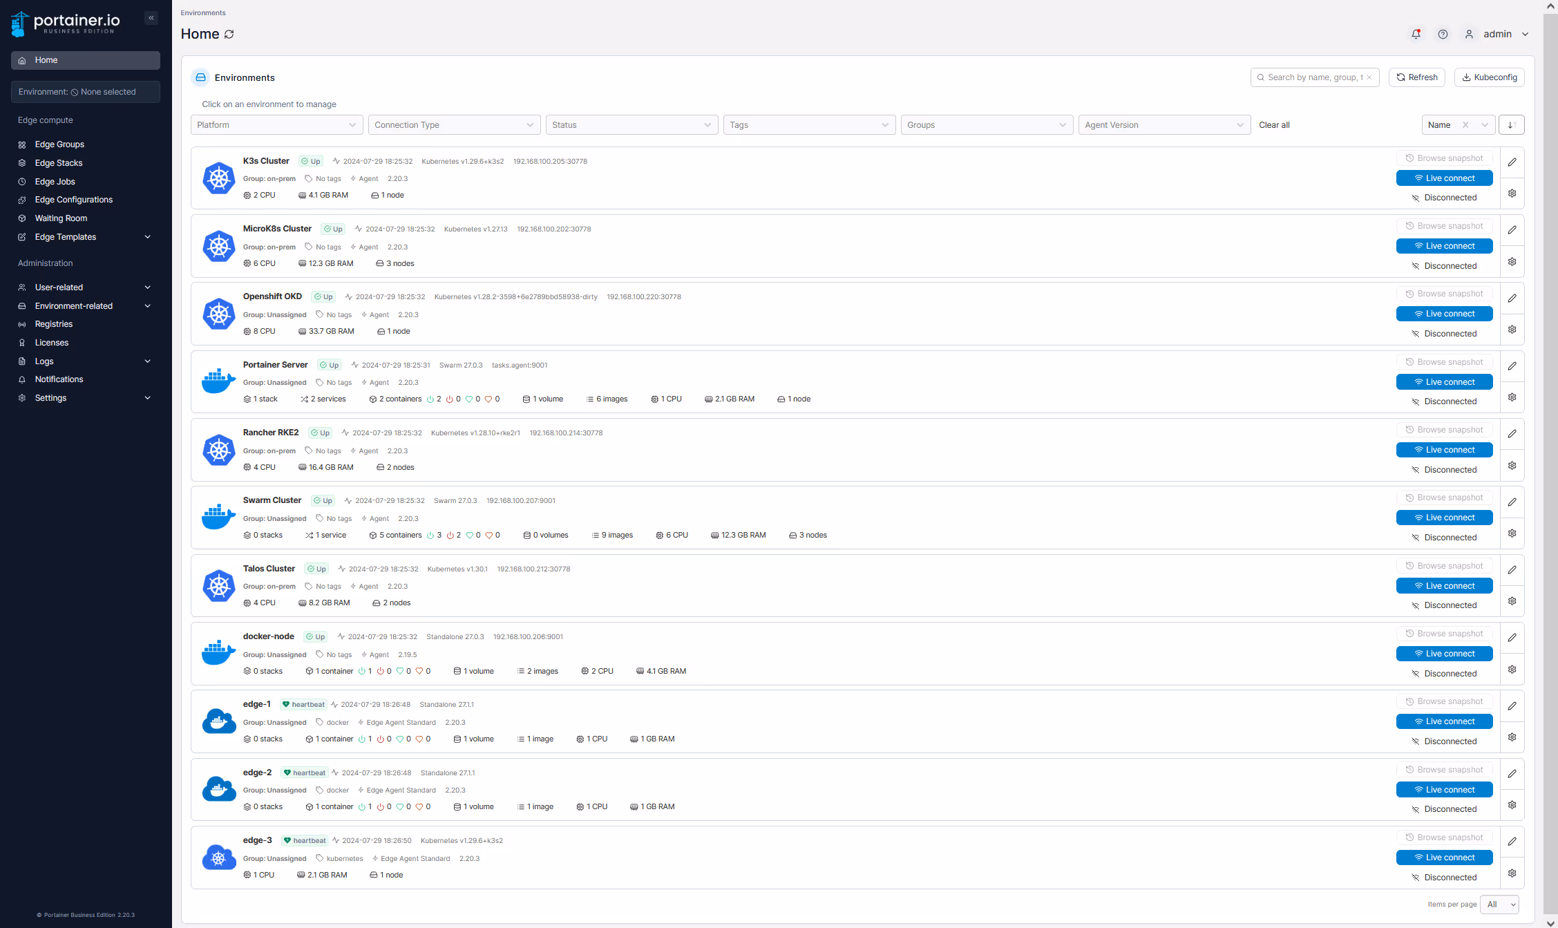Click Clear all filters link
This screenshot has width=1558, height=928.
tap(1274, 125)
